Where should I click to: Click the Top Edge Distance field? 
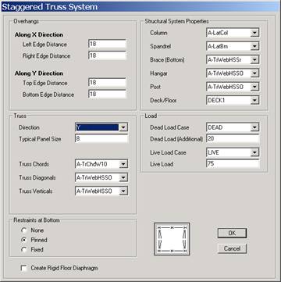click(x=107, y=83)
